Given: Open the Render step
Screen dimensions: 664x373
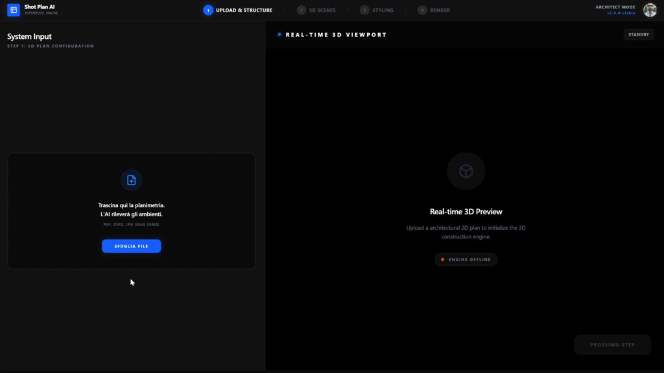Looking at the screenshot, I should click(440, 10).
